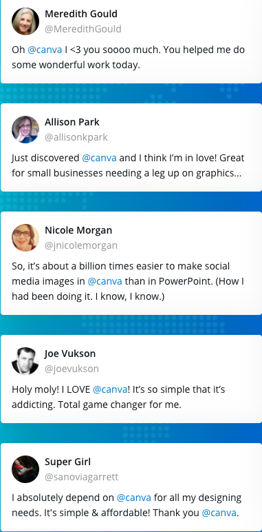Viewport: 262px width, 532px height.
Task: Open the @jnicolemorgan handle
Action: coord(81,245)
